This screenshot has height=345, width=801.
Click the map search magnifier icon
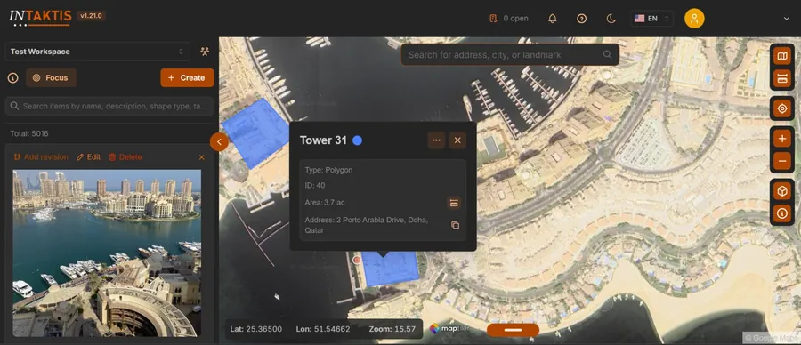607,54
